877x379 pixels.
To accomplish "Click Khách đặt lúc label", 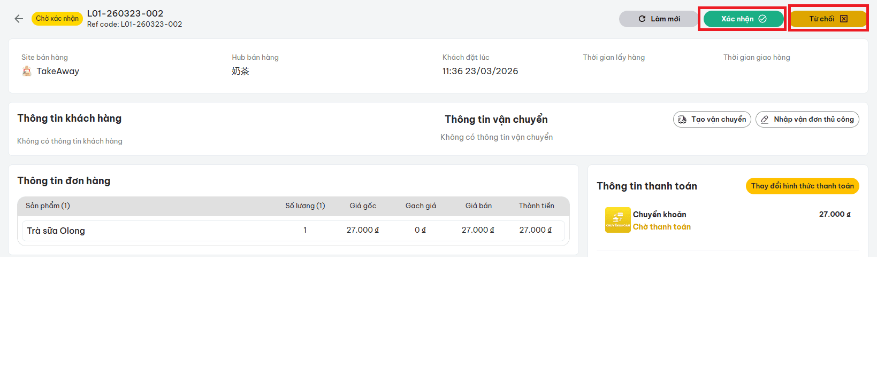I will 466,57.
